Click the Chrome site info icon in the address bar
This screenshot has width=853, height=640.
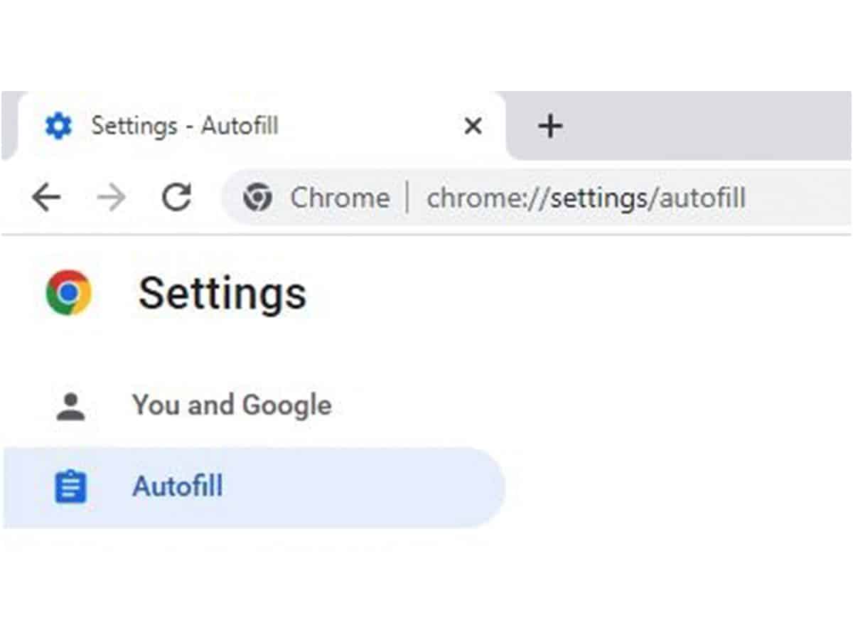click(257, 198)
